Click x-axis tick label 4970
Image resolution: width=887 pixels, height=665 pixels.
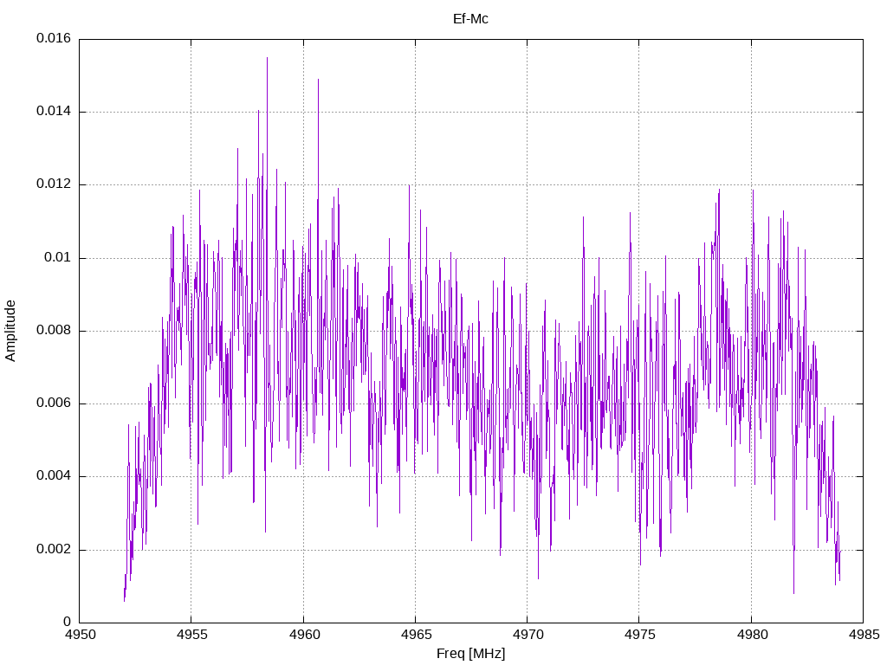click(528, 635)
